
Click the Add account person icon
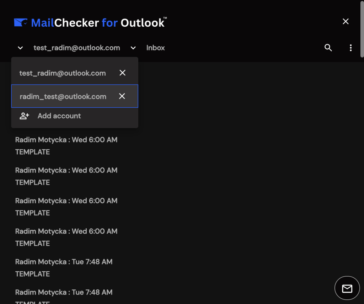pyautogui.click(x=25, y=116)
